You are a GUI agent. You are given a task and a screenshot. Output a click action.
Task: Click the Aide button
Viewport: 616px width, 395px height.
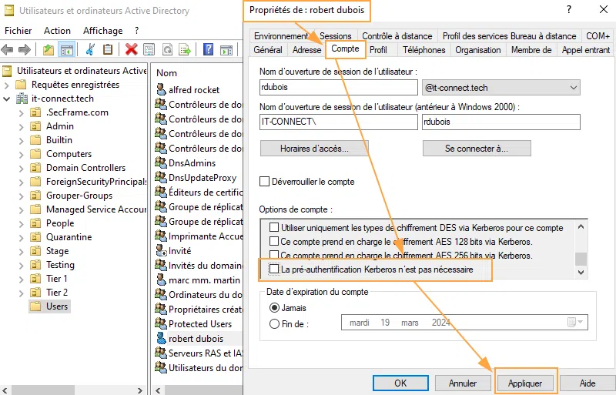588,383
